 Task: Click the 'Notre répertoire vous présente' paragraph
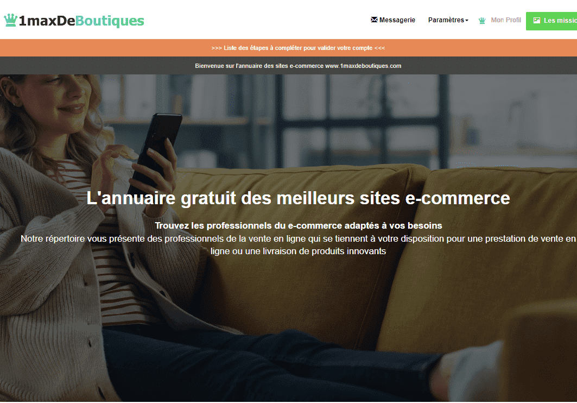298,245
